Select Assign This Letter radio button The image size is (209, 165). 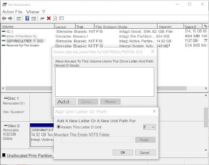[x=59, y=127]
